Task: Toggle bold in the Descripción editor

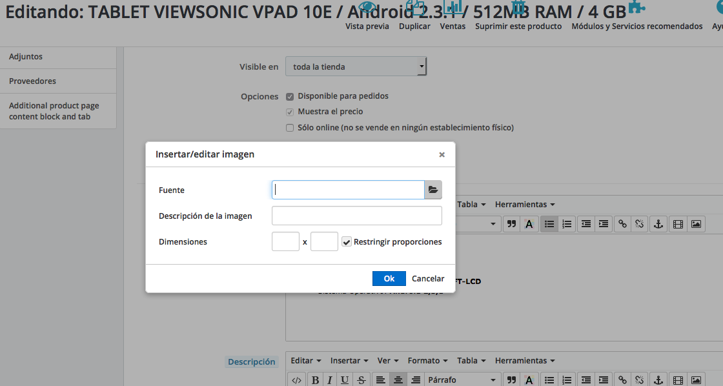Action: click(x=316, y=380)
